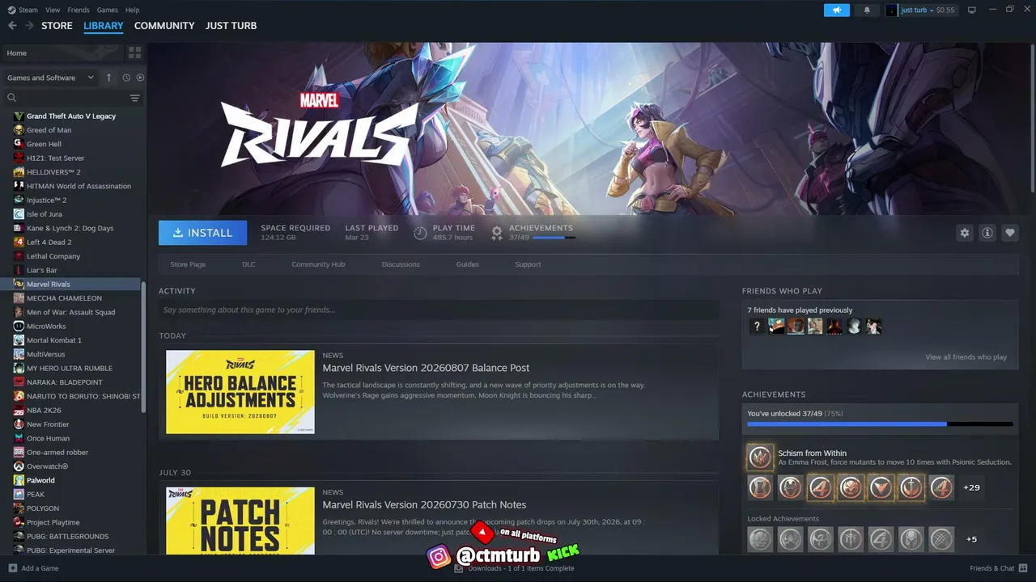Viewport: 1036px width, 582px height.
Task: Open the notifications bell
Action: (x=868, y=10)
